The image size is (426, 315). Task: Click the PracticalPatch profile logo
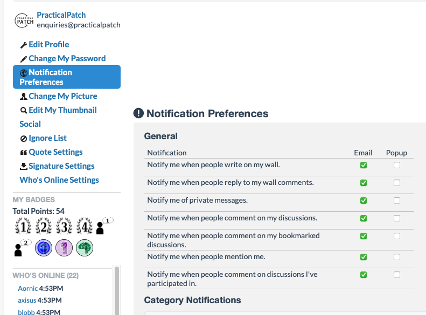pos(24,20)
